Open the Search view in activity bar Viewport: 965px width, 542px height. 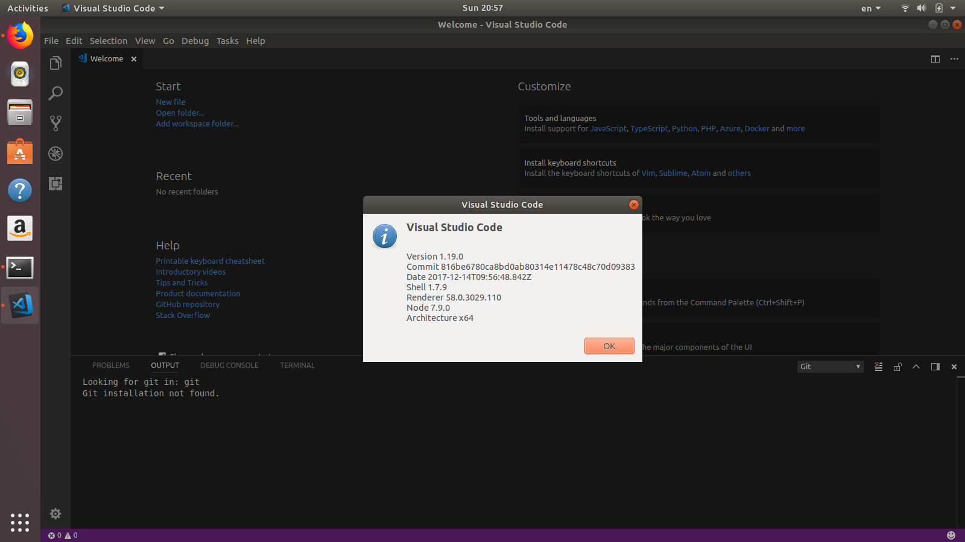55,93
